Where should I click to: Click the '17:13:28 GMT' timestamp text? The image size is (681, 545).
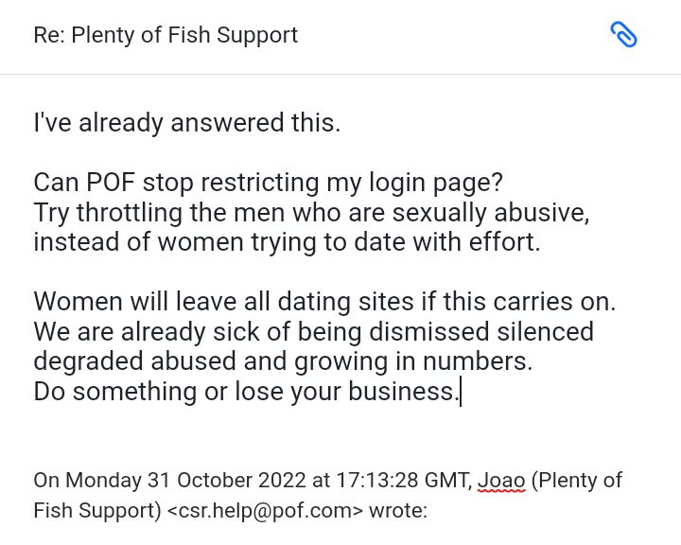[x=402, y=481]
